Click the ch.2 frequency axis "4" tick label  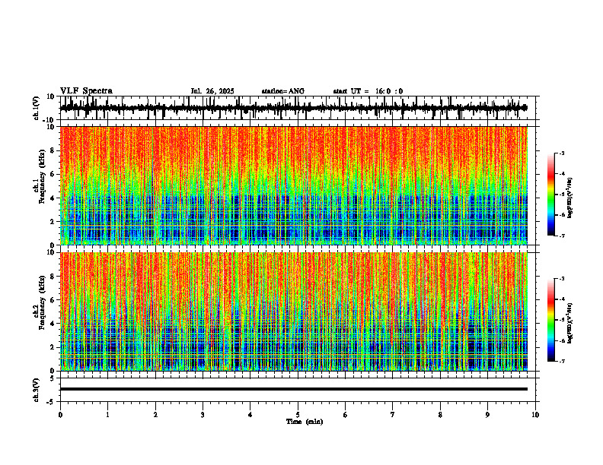click(53, 324)
